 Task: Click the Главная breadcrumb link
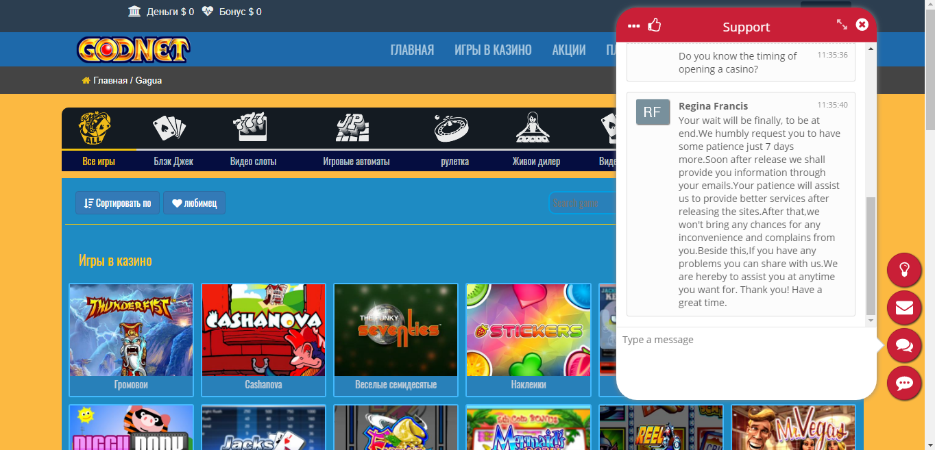pos(110,81)
